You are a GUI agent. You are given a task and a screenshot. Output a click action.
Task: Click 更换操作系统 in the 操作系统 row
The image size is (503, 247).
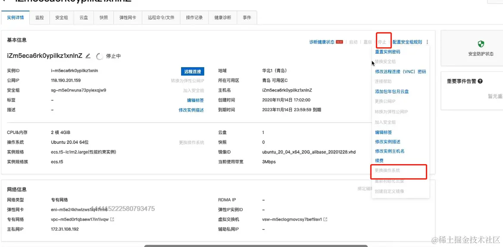(x=191, y=143)
